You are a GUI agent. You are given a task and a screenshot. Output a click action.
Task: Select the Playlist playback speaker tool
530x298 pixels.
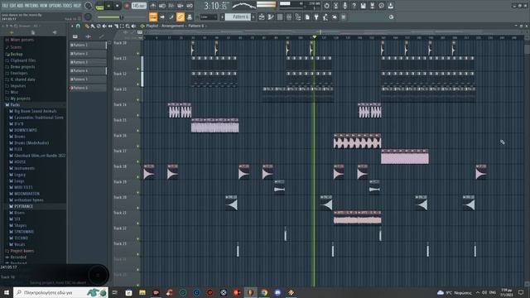[133, 26]
